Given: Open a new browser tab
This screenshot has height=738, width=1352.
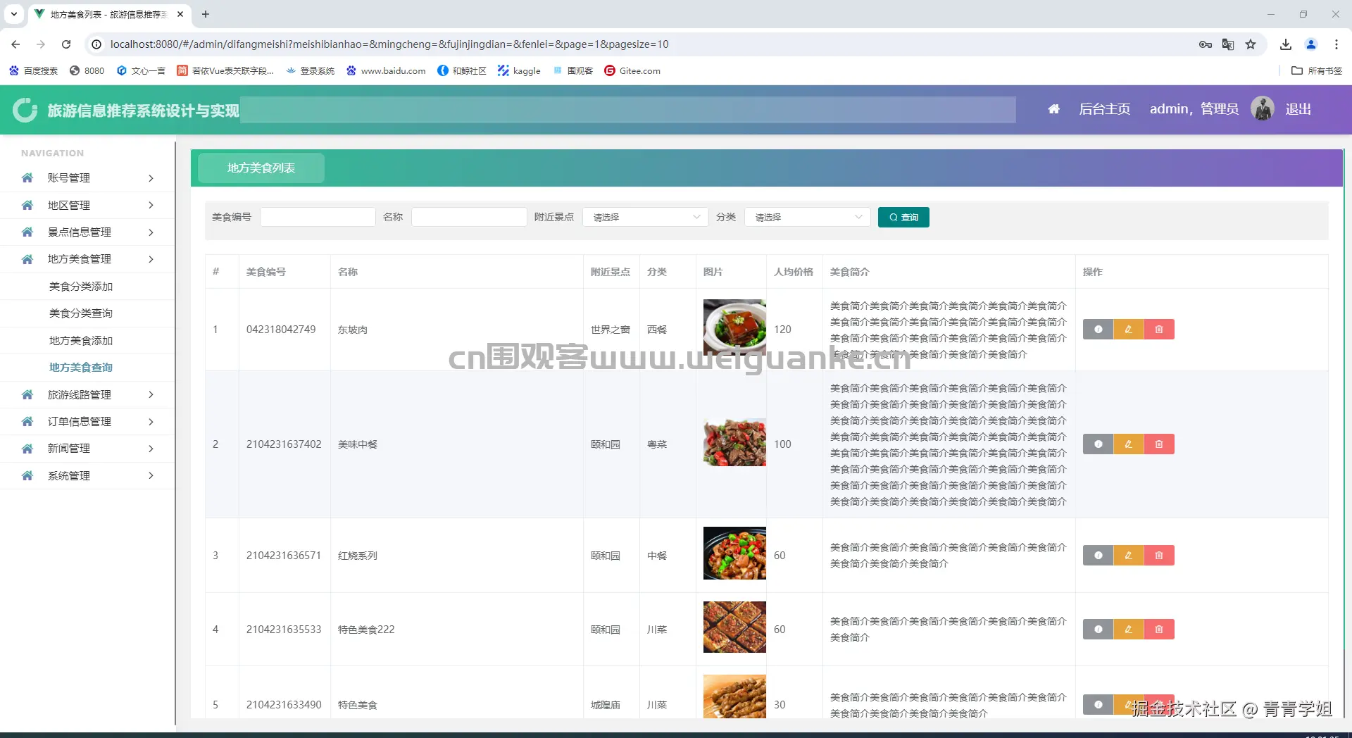Looking at the screenshot, I should (x=206, y=14).
